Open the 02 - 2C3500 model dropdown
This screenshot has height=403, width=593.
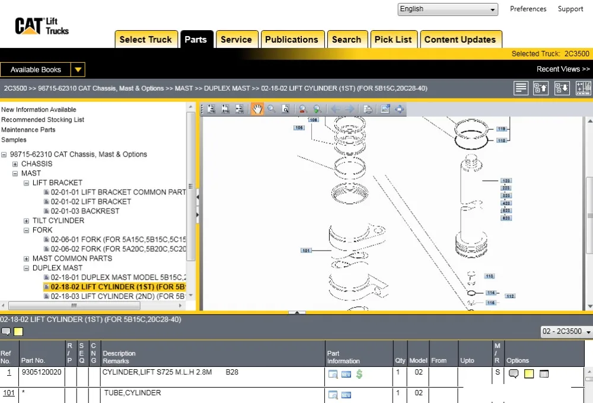[x=566, y=332]
